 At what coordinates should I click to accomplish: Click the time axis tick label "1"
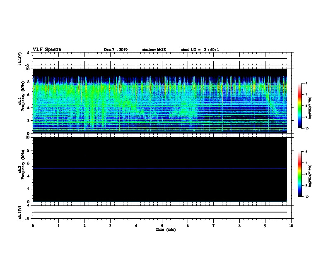[58, 226]
